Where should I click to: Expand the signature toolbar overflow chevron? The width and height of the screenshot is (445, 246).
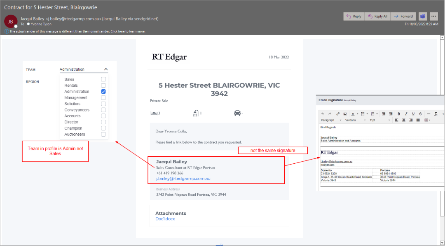[443, 114]
